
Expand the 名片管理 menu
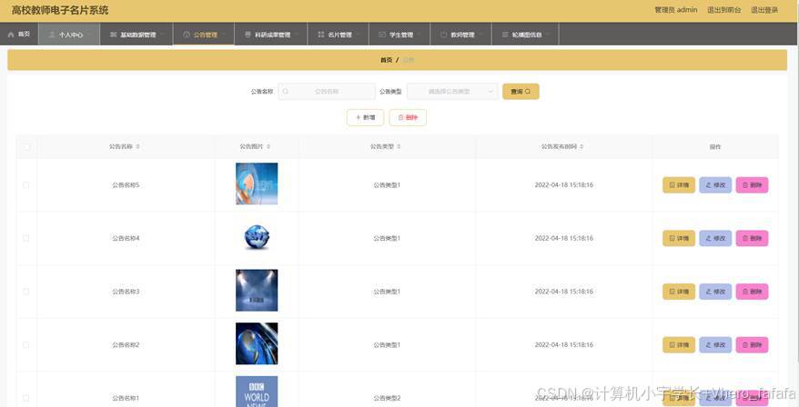pyautogui.click(x=338, y=35)
